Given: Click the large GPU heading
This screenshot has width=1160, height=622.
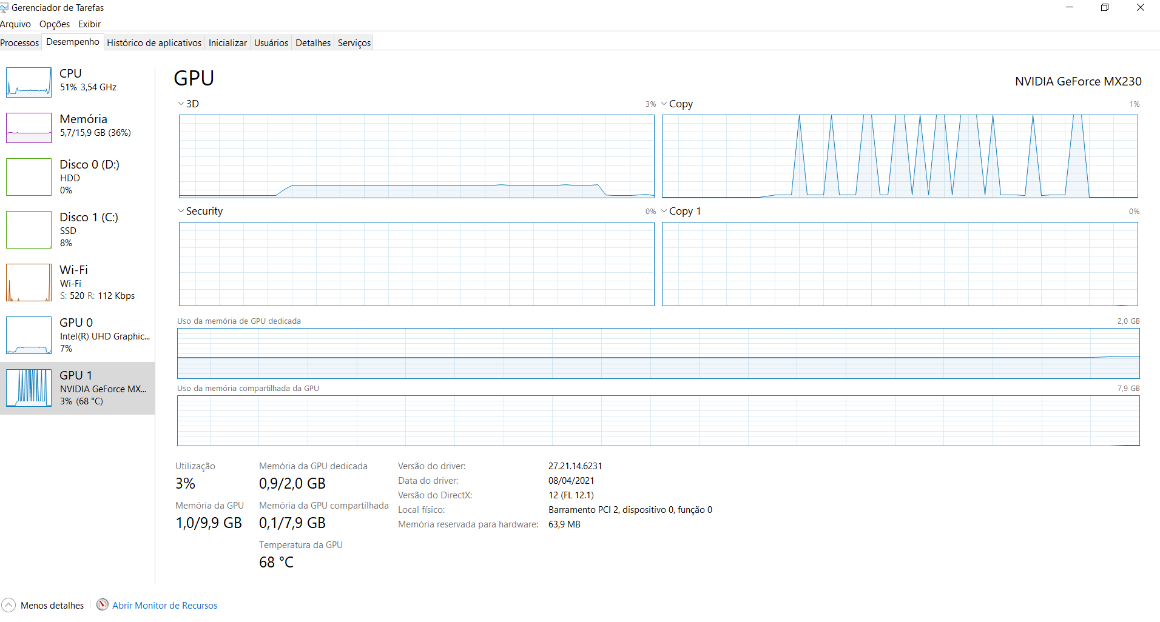Looking at the screenshot, I should [x=194, y=78].
